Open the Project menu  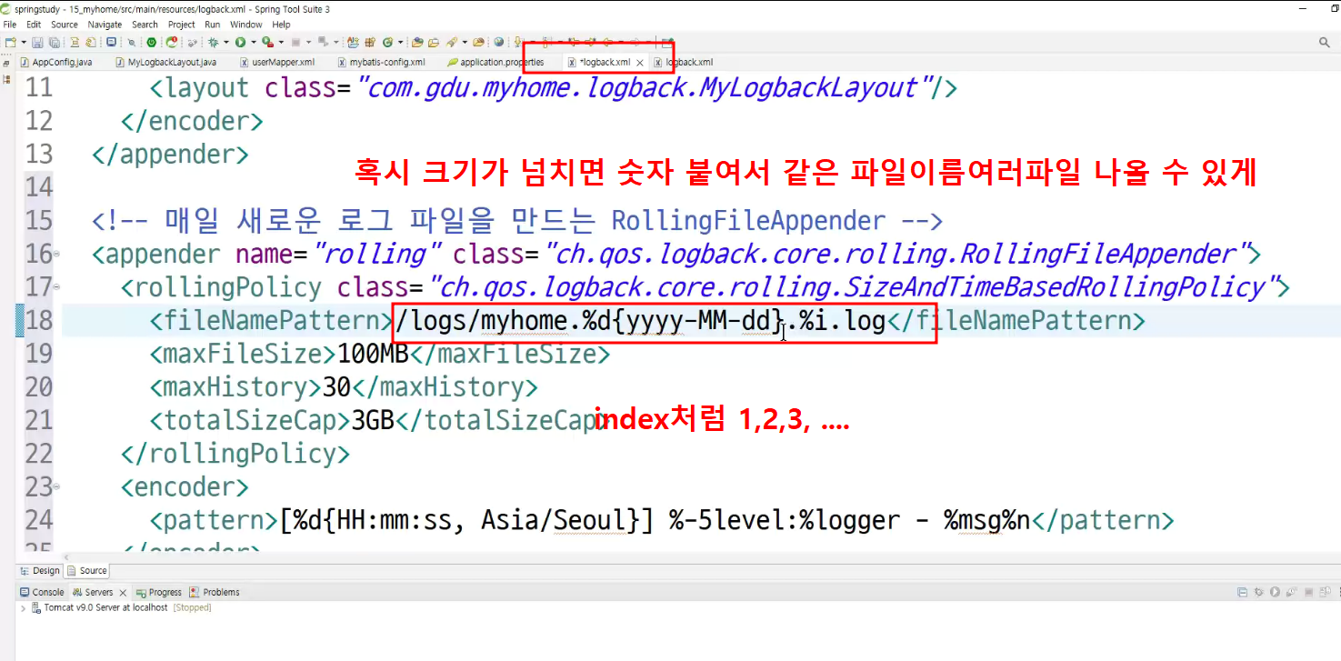coord(182,25)
